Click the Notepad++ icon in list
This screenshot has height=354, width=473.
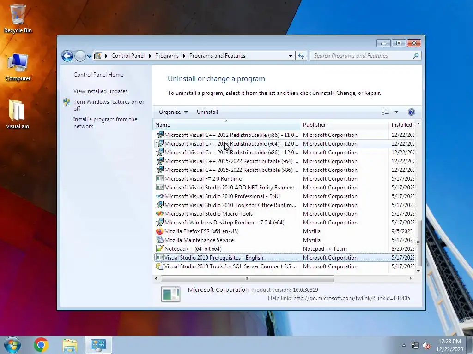159,248
